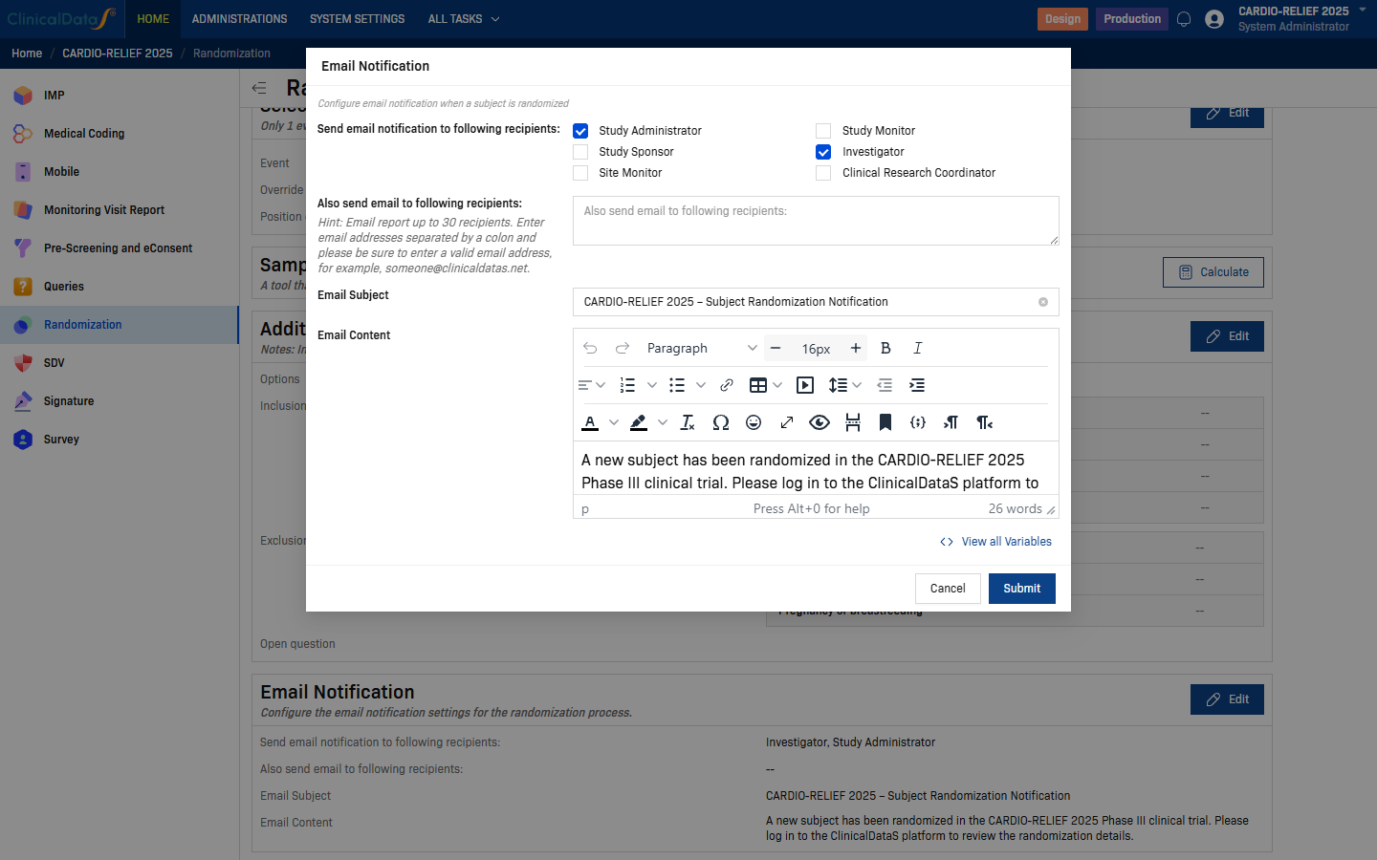Viewport: 1377px width, 860px height.
Task: Check Site Monitor recipient
Action: pyautogui.click(x=580, y=173)
